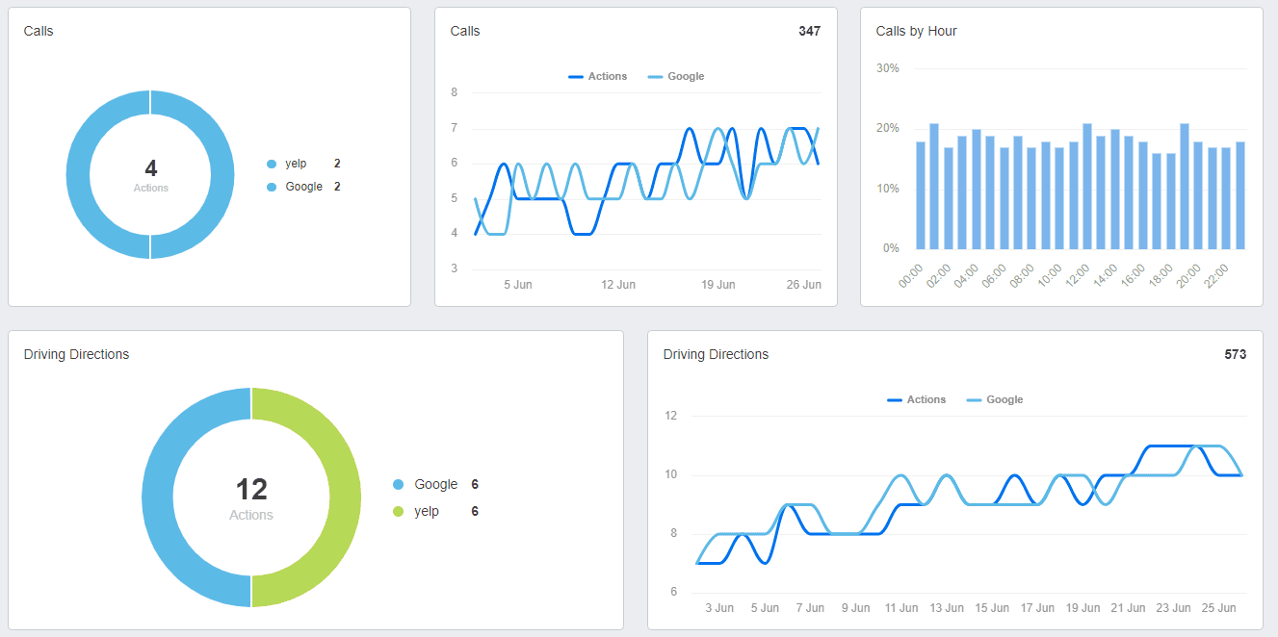Click the blue Actions count in Calls donut center
The image size is (1278, 637).
coord(149,169)
